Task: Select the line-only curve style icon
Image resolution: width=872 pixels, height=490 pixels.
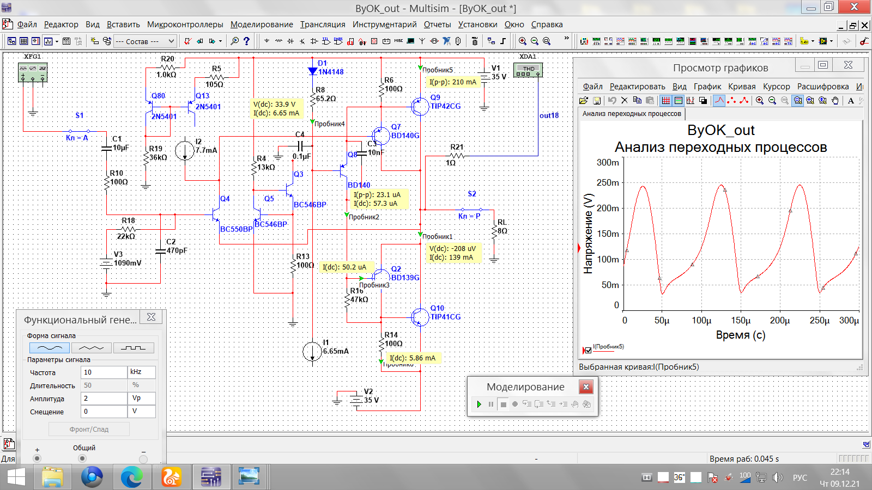Action: 719,100
